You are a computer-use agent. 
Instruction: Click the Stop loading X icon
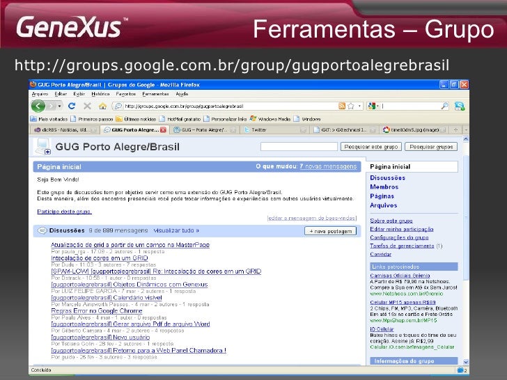point(87,106)
